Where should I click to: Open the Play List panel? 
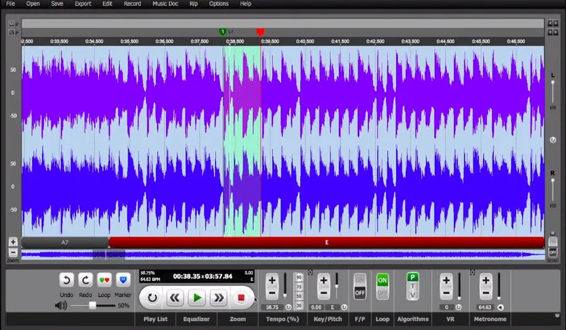(155, 319)
